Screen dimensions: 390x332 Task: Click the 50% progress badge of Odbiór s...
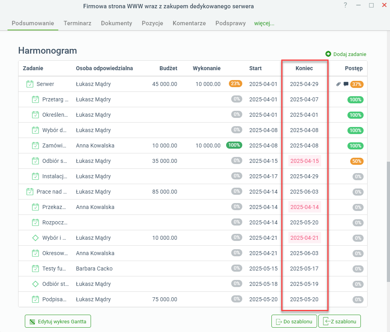pos(357,161)
